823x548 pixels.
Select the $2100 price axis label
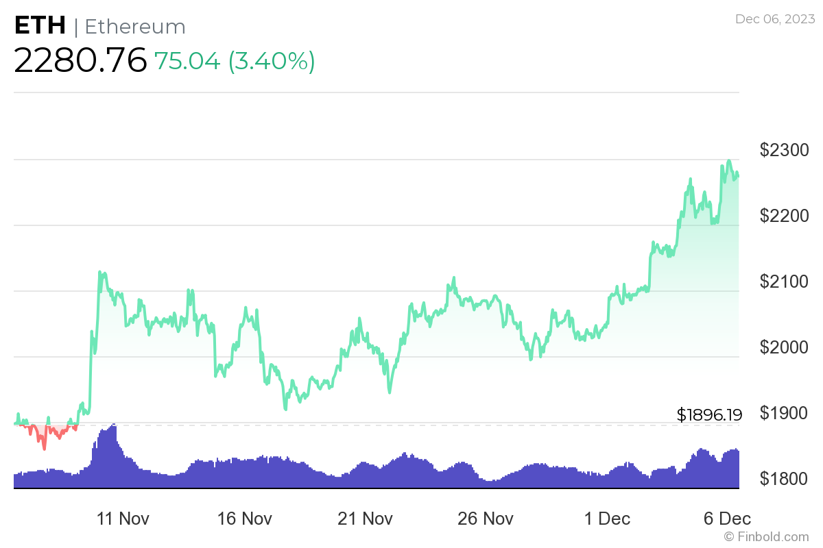point(784,282)
